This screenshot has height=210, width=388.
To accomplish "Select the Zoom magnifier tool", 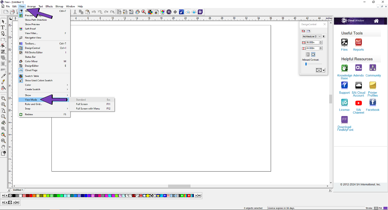I will tap(3, 104).
